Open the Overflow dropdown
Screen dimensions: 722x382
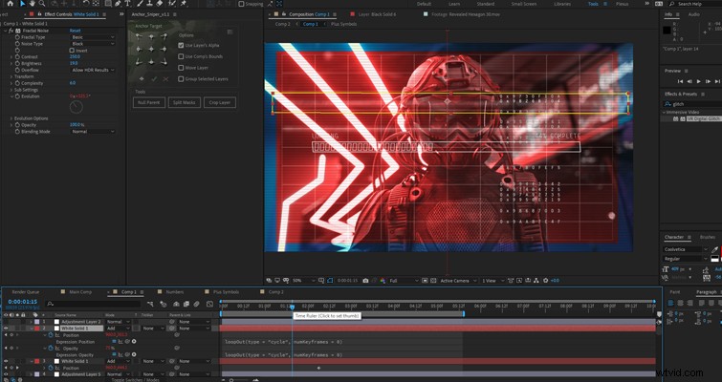[93, 70]
